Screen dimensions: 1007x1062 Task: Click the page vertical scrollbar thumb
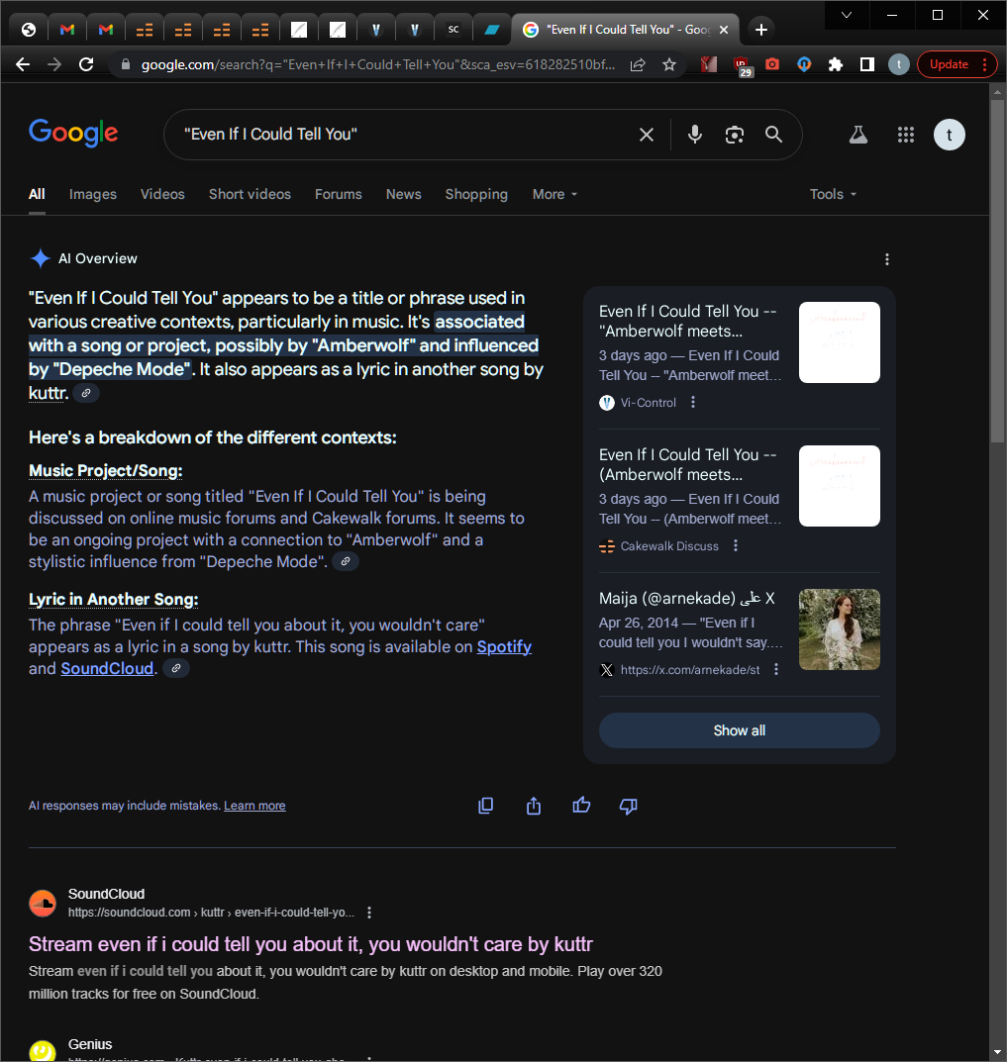pos(997,271)
